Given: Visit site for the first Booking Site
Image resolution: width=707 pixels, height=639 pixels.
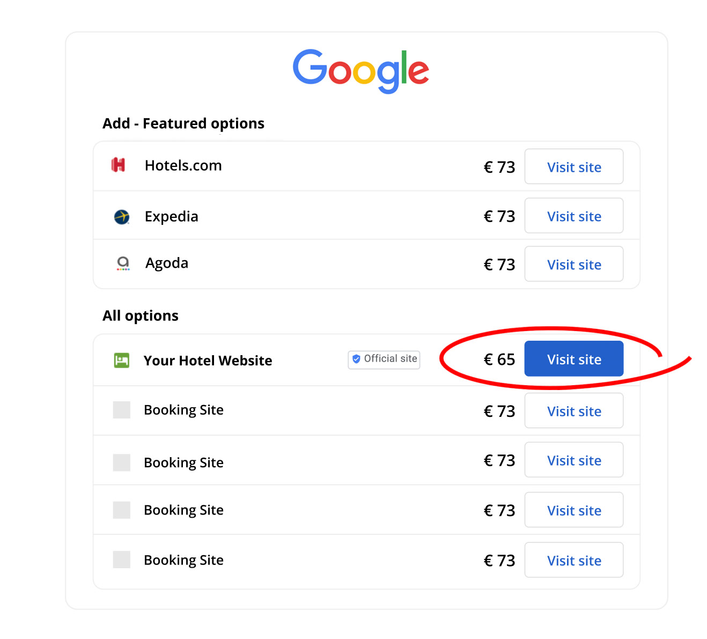Looking at the screenshot, I should point(573,411).
